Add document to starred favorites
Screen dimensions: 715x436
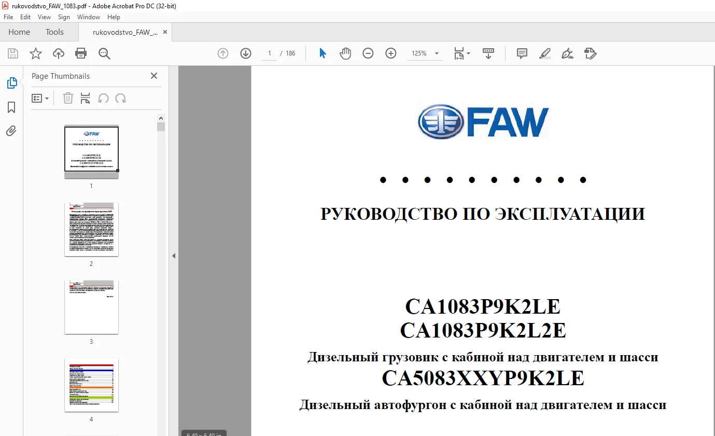36,53
